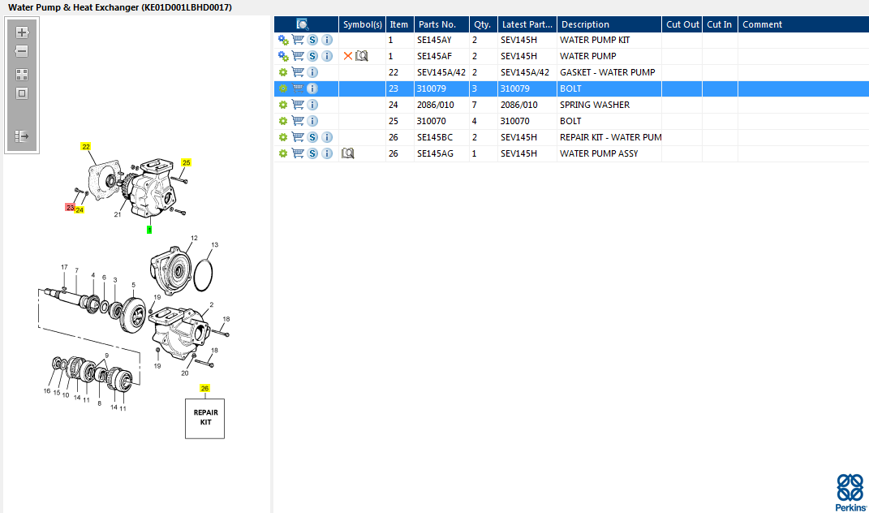Sort by the Item column header
The width and height of the screenshot is (869, 513).
point(399,24)
